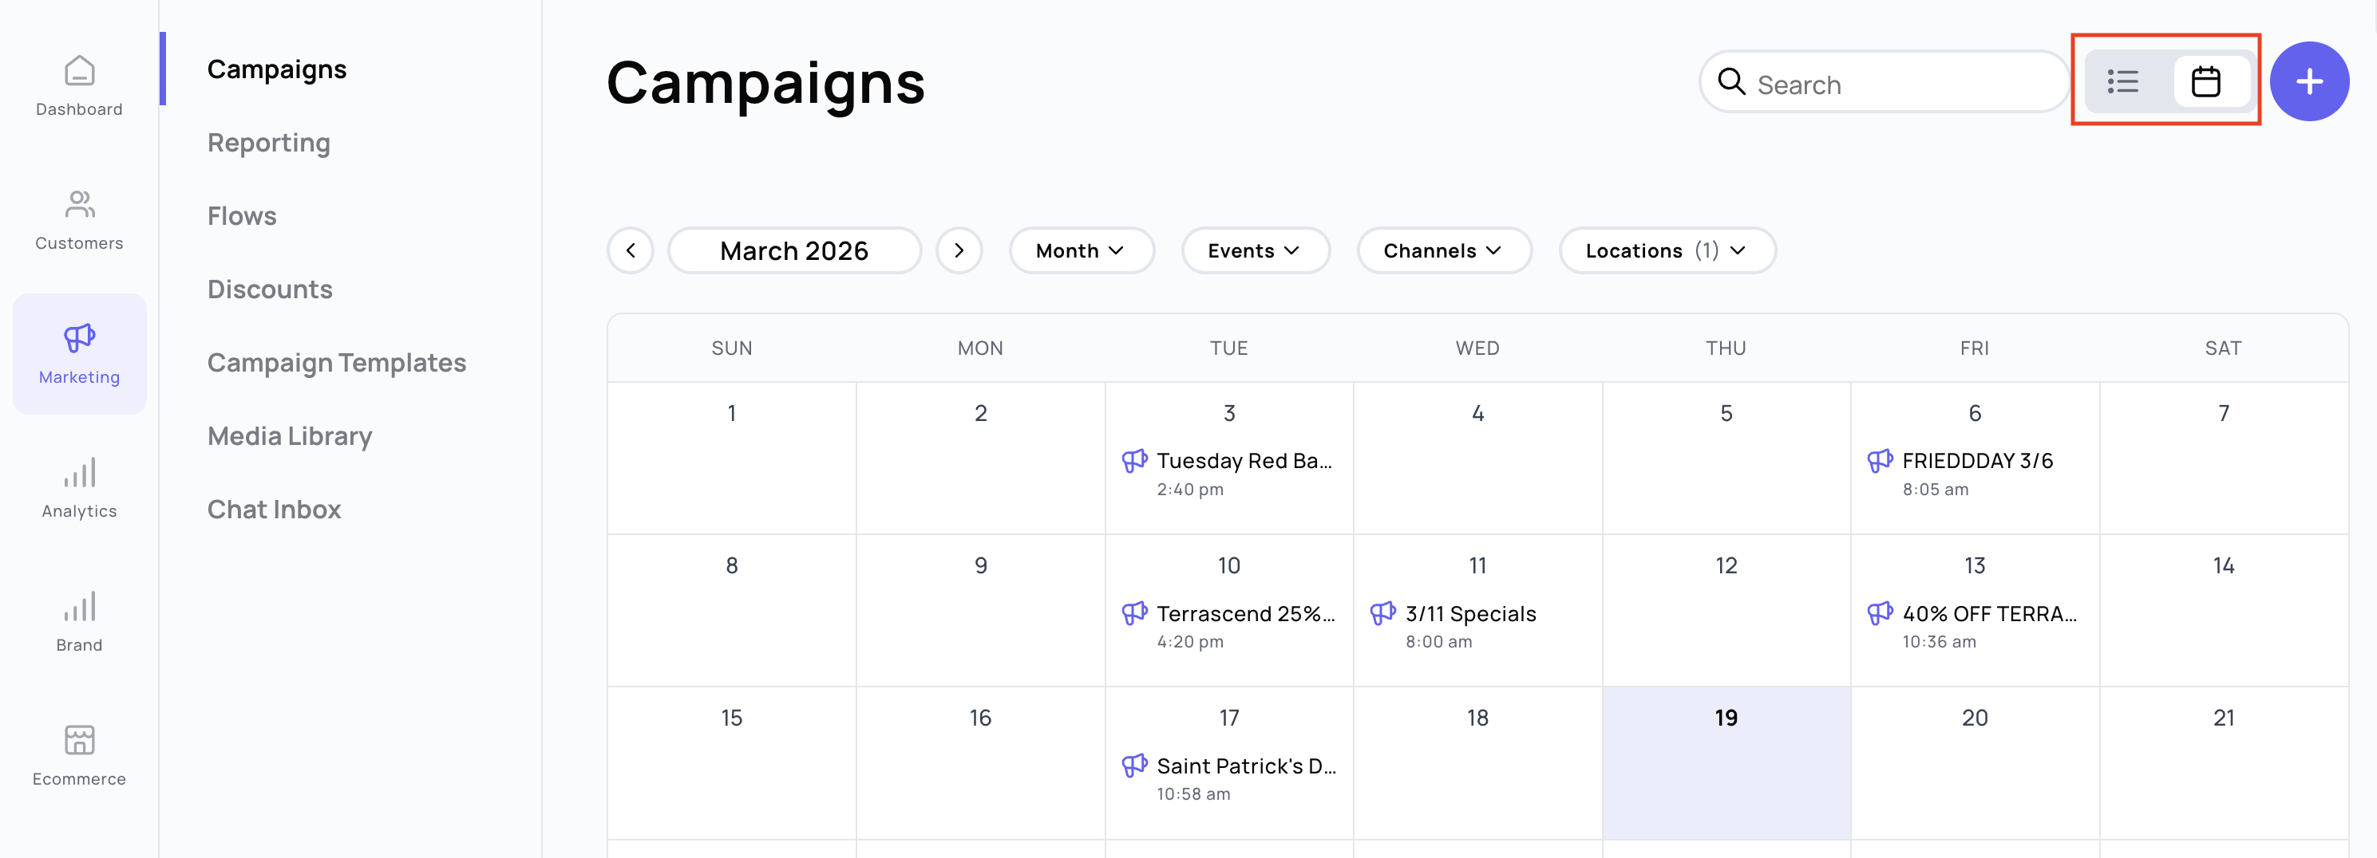
Task: Open the Brand section icon
Action: click(79, 608)
